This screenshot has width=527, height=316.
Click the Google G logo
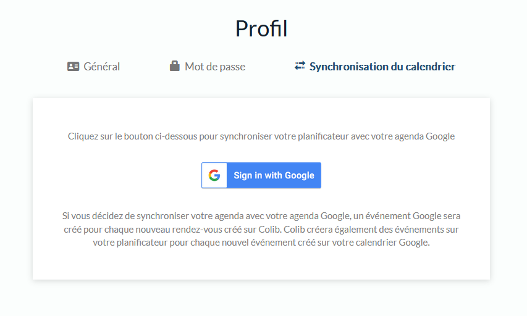pyautogui.click(x=214, y=175)
